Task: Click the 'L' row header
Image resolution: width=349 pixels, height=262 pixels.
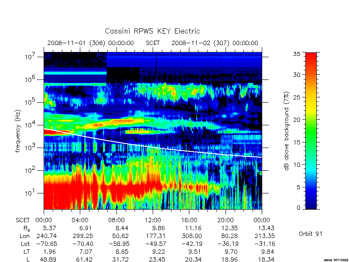Action: [28, 259]
